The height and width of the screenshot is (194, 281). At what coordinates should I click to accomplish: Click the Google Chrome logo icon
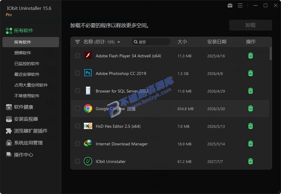(88, 108)
